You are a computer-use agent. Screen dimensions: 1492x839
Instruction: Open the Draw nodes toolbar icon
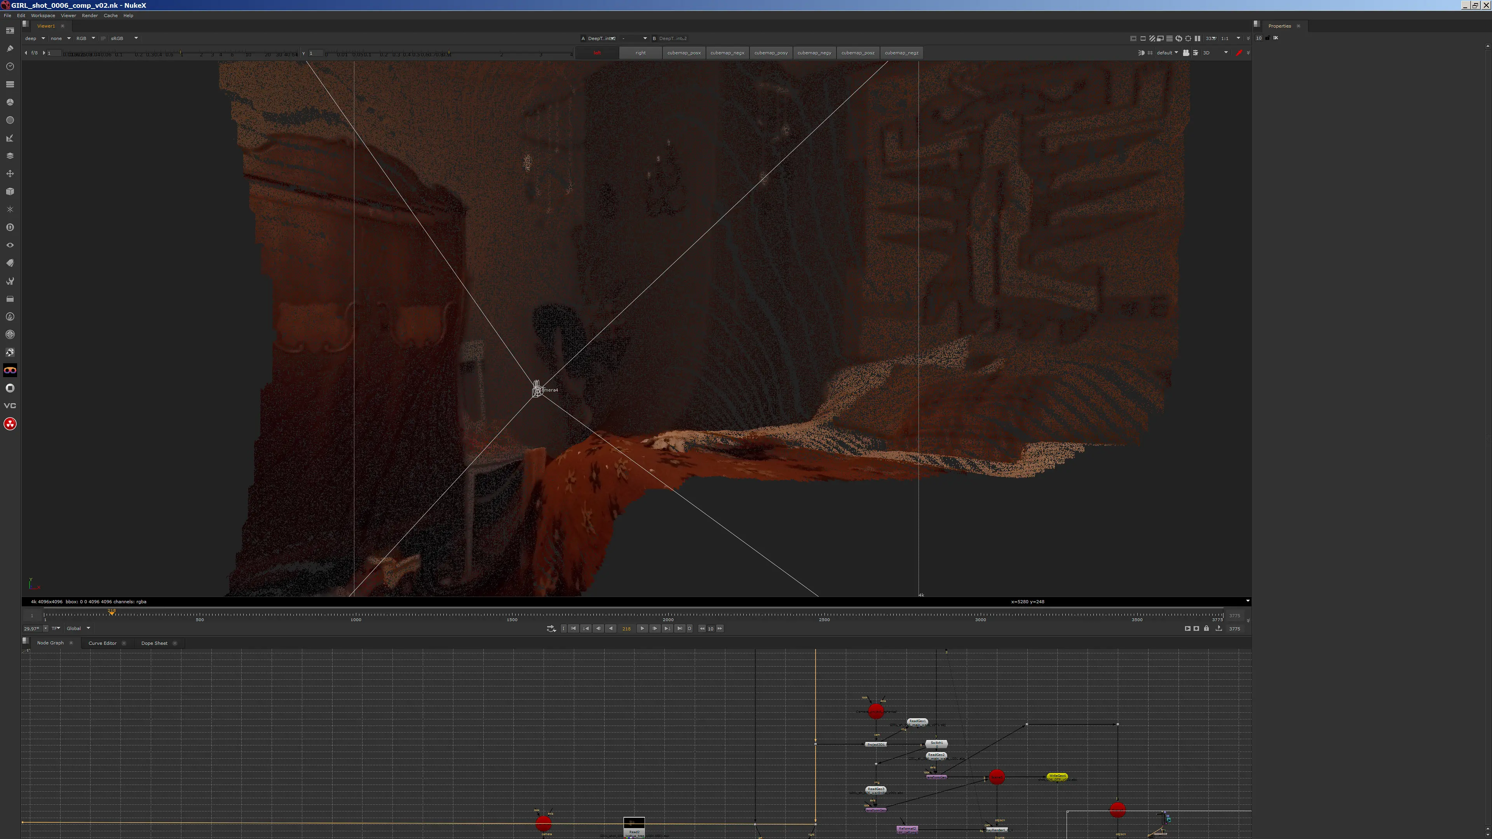tap(10, 49)
